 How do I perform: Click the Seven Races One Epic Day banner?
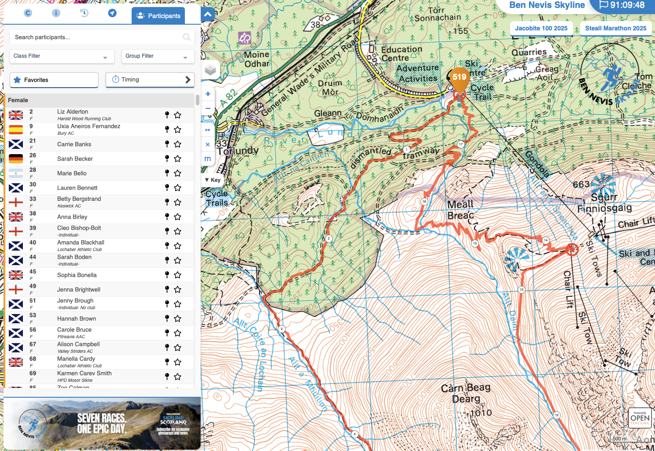click(x=102, y=423)
